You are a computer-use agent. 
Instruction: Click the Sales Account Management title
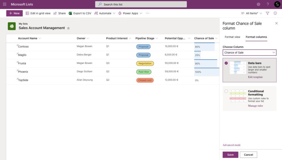pos(42,28)
